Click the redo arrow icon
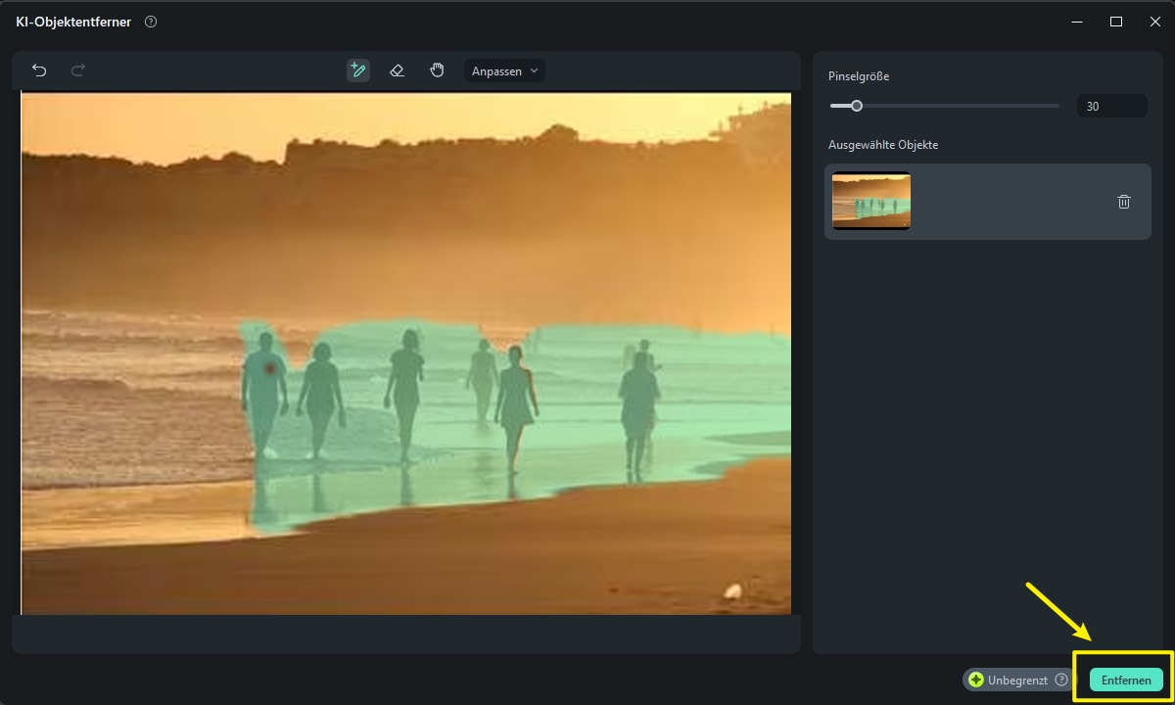Image resolution: width=1175 pixels, height=705 pixels. (78, 70)
